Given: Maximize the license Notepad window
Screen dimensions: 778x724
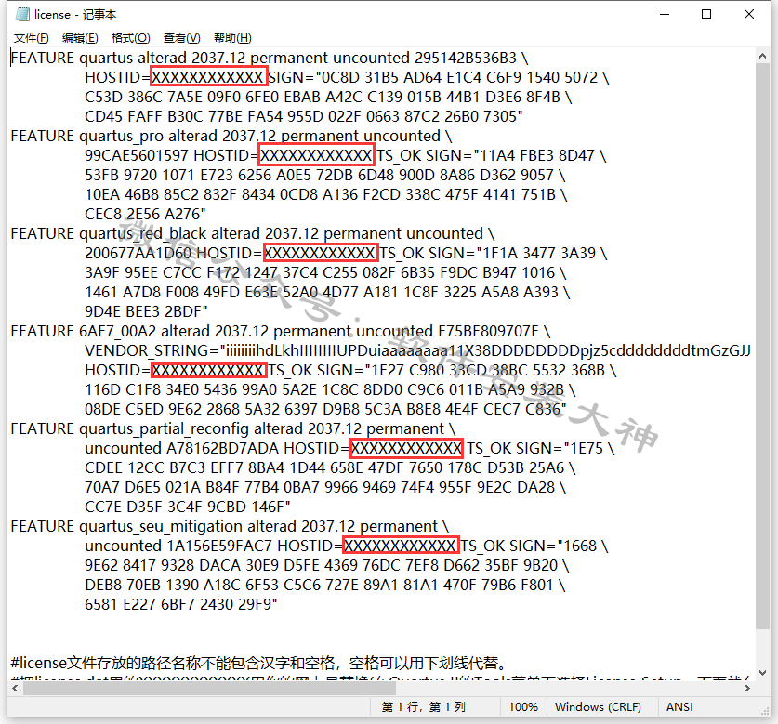Looking at the screenshot, I should (706, 14).
